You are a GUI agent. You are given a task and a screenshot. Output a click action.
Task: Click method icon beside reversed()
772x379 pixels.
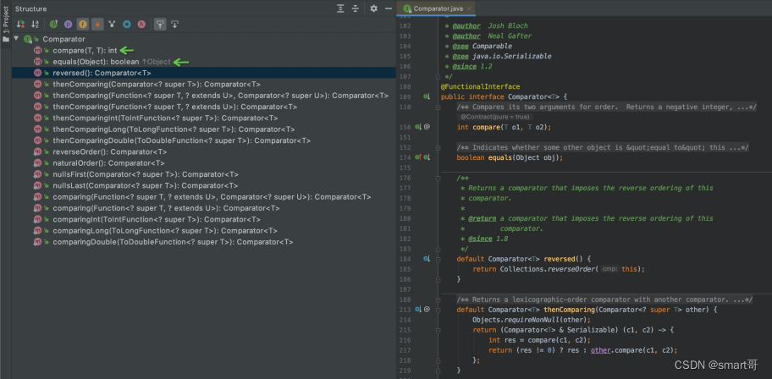(x=37, y=73)
